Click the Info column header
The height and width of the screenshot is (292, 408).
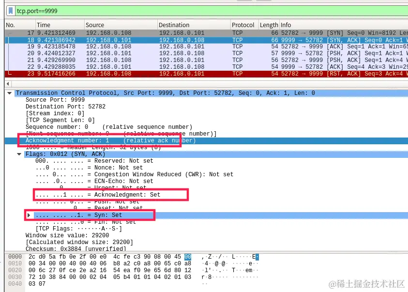(344, 25)
